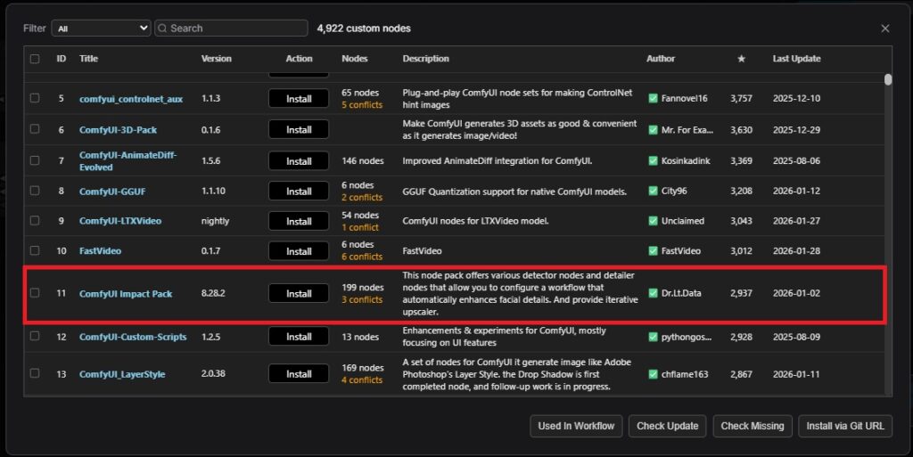Toggle the select-all header checkbox

[x=35, y=59]
